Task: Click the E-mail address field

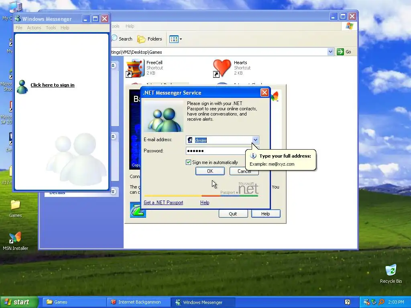Action: pyautogui.click(x=222, y=140)
